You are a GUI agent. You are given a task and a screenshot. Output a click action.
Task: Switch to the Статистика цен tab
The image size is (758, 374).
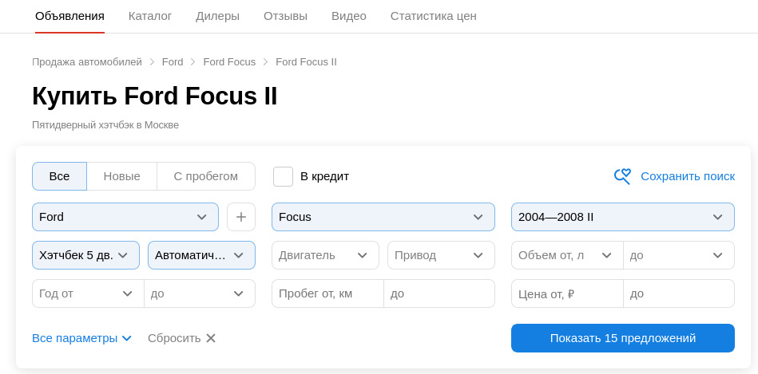433,16
